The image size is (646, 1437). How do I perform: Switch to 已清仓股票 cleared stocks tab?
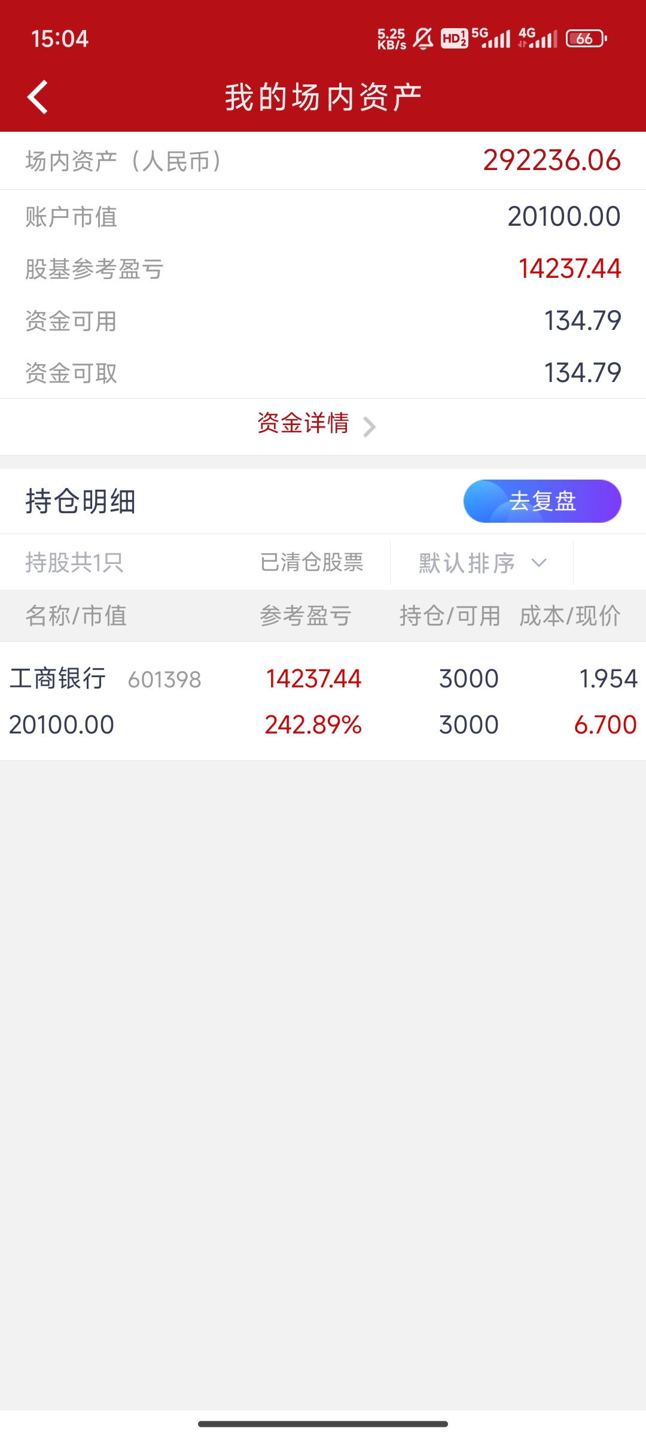coord(312,562)
